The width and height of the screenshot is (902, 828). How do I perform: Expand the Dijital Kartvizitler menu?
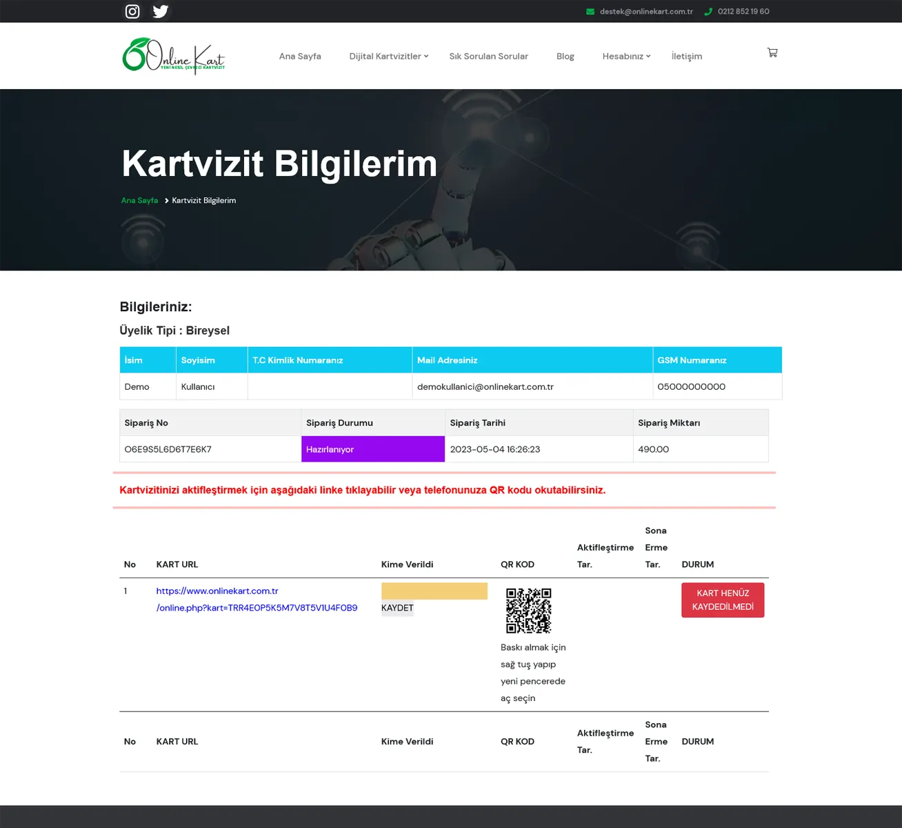(389, 57)
